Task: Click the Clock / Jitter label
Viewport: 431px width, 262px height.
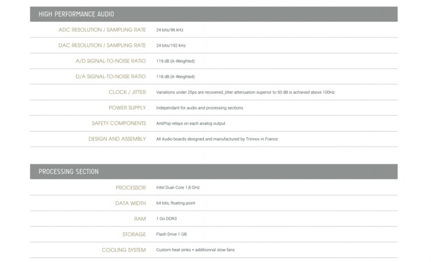Action: tap(127, 92)
